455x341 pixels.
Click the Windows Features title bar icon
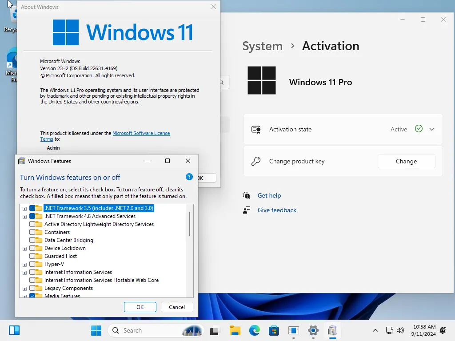pyautogui.click(x=21, y=161)
